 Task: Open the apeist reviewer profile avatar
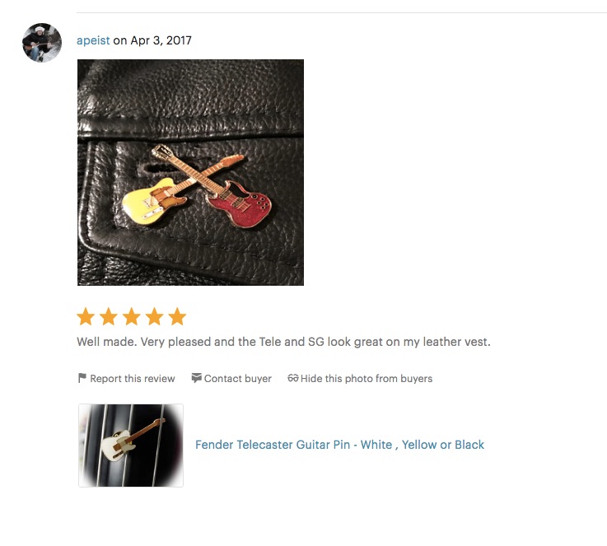click(x=42, y=43)
